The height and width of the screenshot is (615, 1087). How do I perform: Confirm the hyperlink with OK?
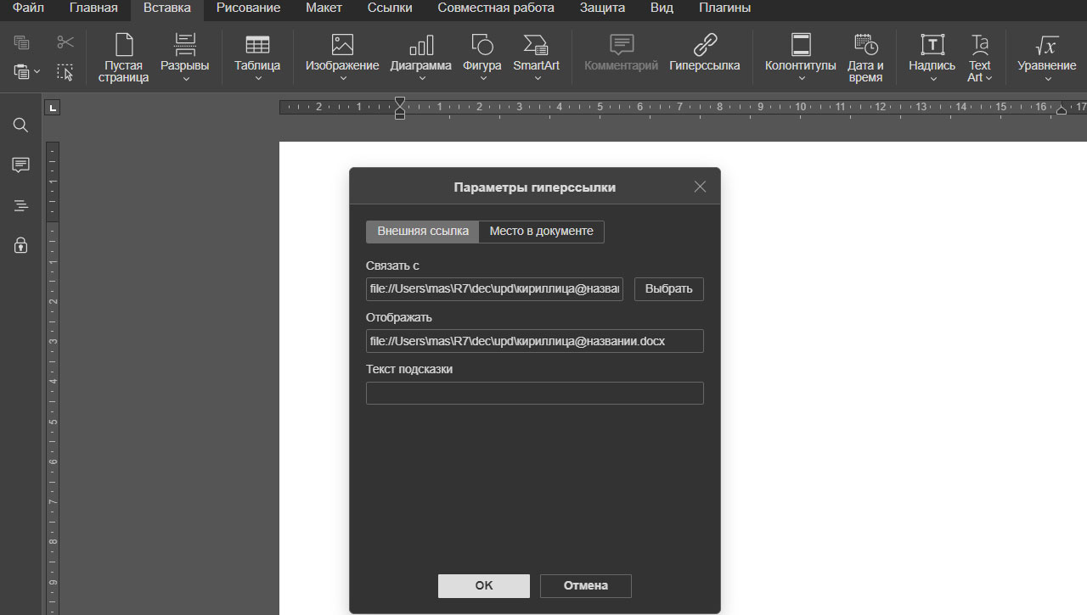click(x=484, y=586)
